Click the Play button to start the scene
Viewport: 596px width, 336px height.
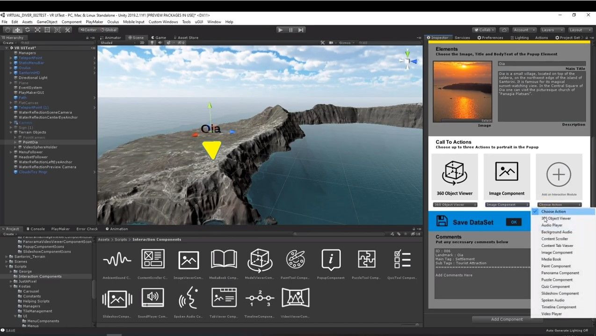(280, 30)
